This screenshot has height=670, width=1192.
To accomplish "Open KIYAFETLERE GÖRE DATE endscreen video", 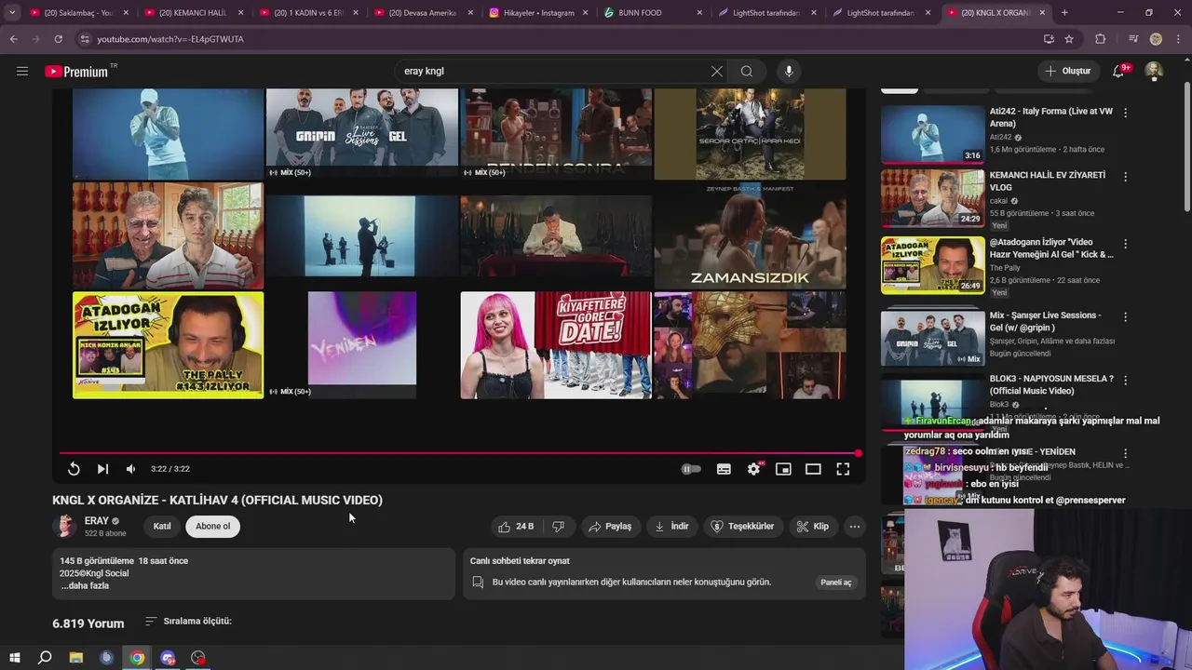I will (x=556, y=345).
